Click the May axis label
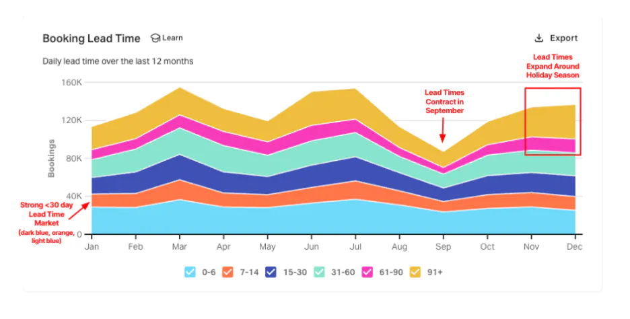This screenshot has width=630, height=319. pos(267,247)
